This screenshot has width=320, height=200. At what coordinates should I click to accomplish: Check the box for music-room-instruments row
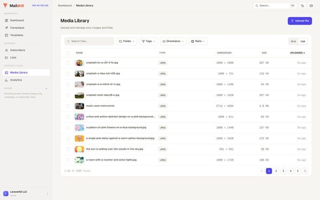click(x=68, y=106)
